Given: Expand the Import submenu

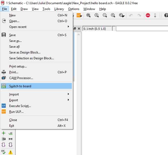Looking at the screenshot, I should 36,94.
